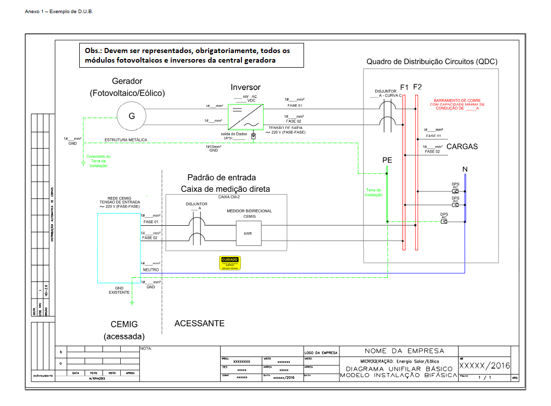Select the lowest DPS AC symbol on PE line

[443, 221]
